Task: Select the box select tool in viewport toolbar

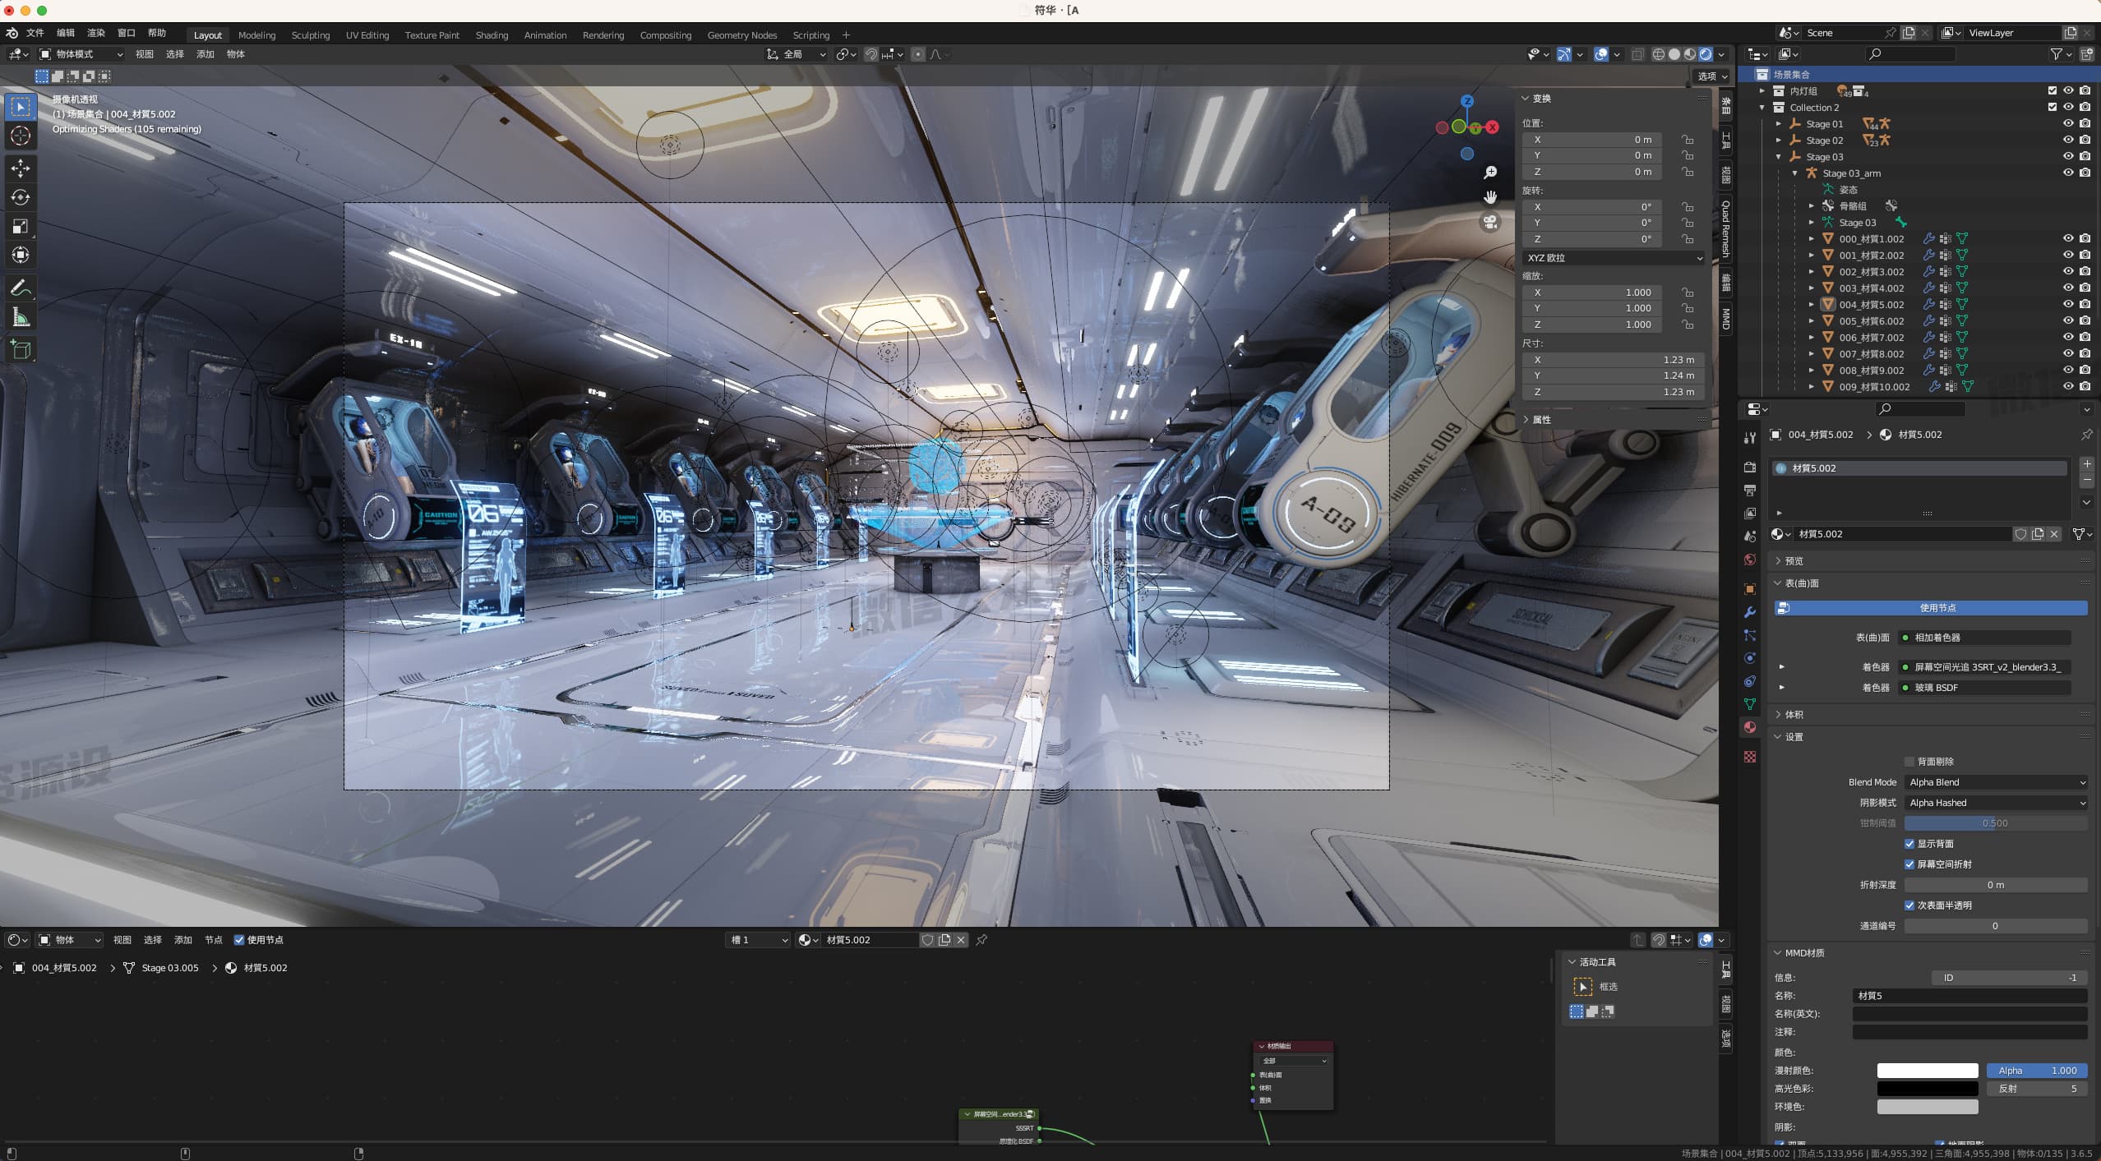Action: pyautogui.click(x=21, y=107)
